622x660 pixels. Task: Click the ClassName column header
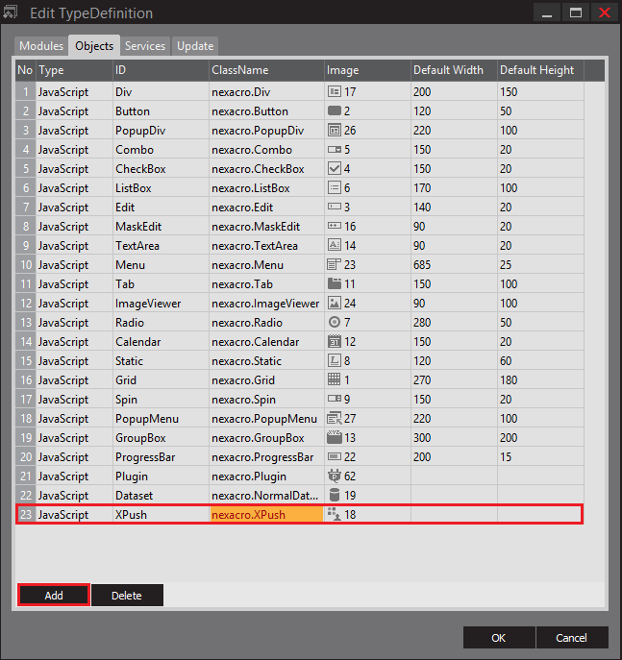pyautogui.click(x=266, y=70)
